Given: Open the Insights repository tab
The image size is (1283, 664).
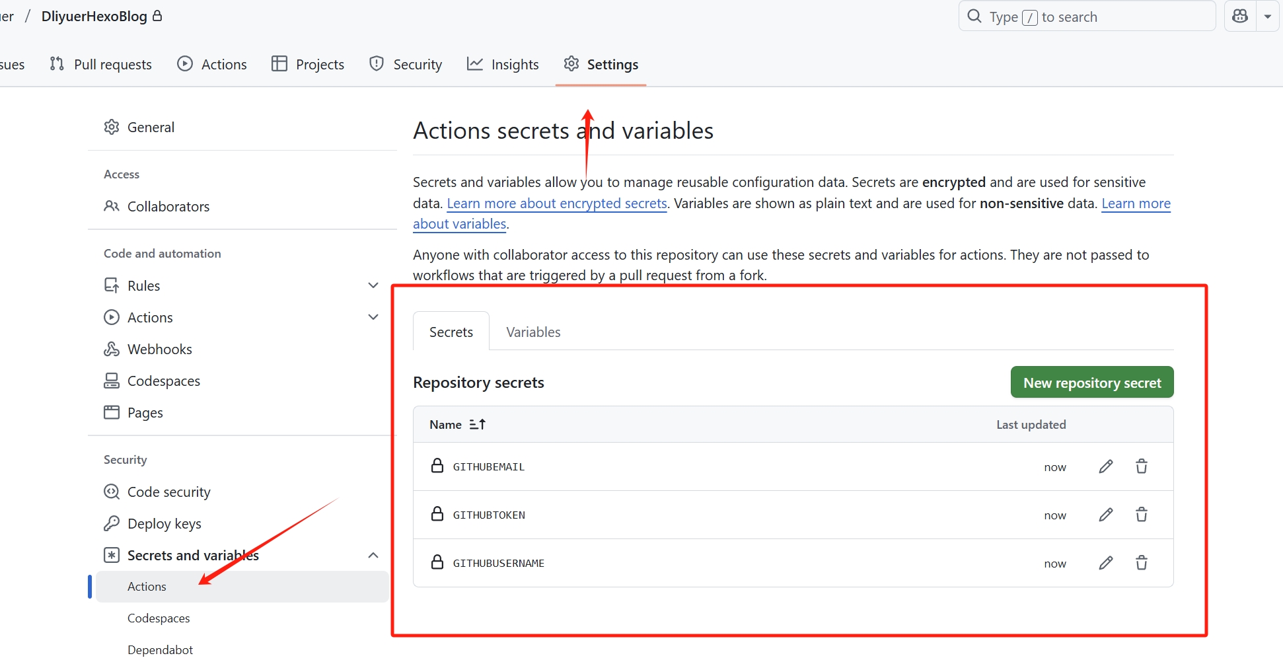Looking at the screenshot, I should (503, 64).
